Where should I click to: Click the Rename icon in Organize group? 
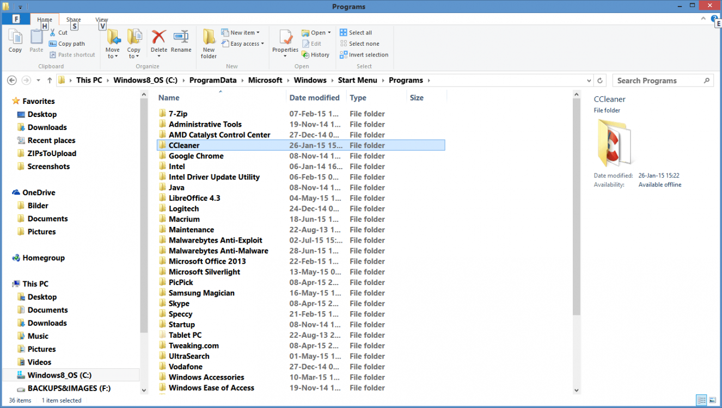click(x=181, y=38)
